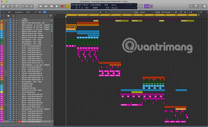The width and height of the screenshot is (208, 127).
Task: Open the View menu in tracks area
Action: pyautogui.click(x=29, y=12)
